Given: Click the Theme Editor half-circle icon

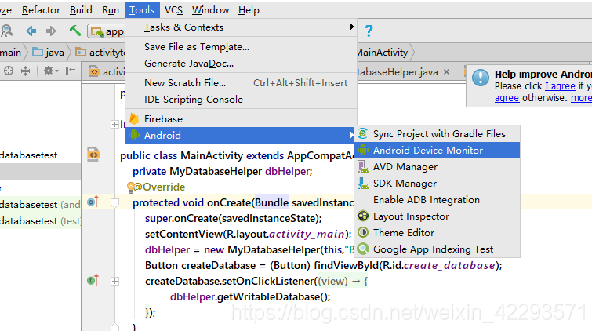Looking at the screenshot, I should pos(363,232).
